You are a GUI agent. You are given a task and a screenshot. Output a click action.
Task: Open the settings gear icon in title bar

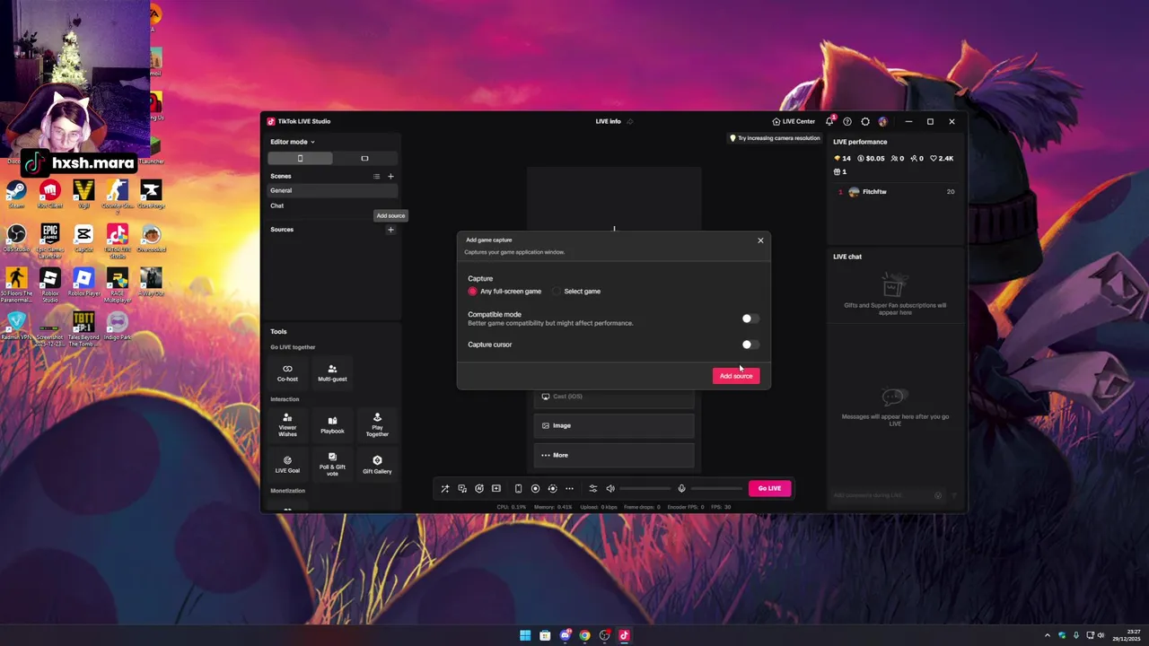pos(865,121)
